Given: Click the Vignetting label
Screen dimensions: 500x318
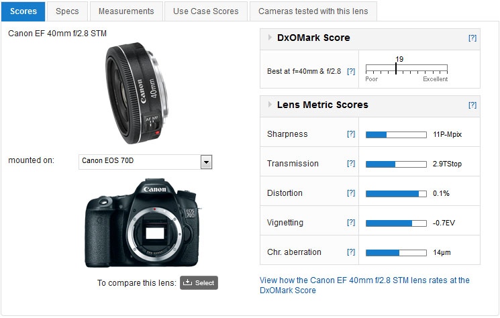Looking at the screenshot, I should [x=285, y=223].
